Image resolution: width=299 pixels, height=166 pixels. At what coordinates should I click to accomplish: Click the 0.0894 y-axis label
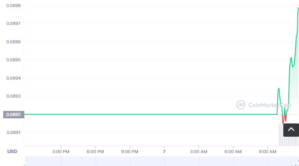[x=14, y=78]
